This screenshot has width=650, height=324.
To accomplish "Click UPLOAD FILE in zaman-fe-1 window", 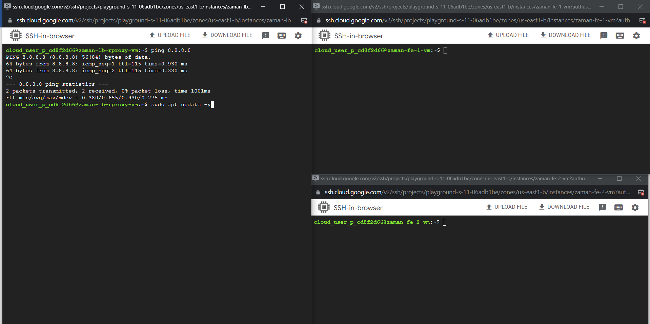I will coord(508,35).
